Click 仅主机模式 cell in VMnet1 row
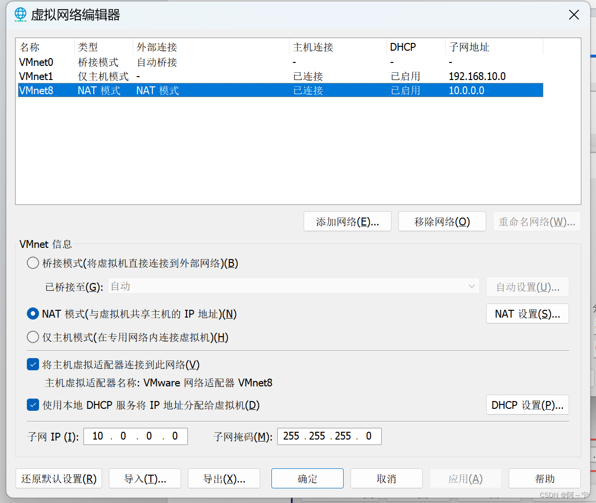596x503 pixels. coord(103,77)
